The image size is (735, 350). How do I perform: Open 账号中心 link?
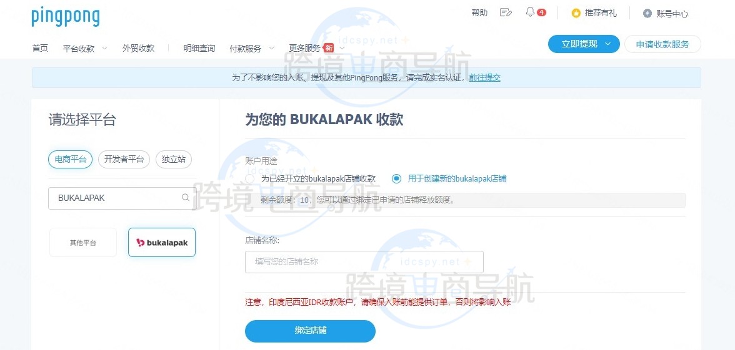click(x=672, y=14)
